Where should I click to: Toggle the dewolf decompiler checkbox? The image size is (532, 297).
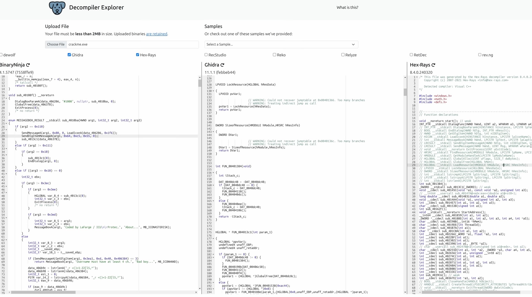(1, 55)
